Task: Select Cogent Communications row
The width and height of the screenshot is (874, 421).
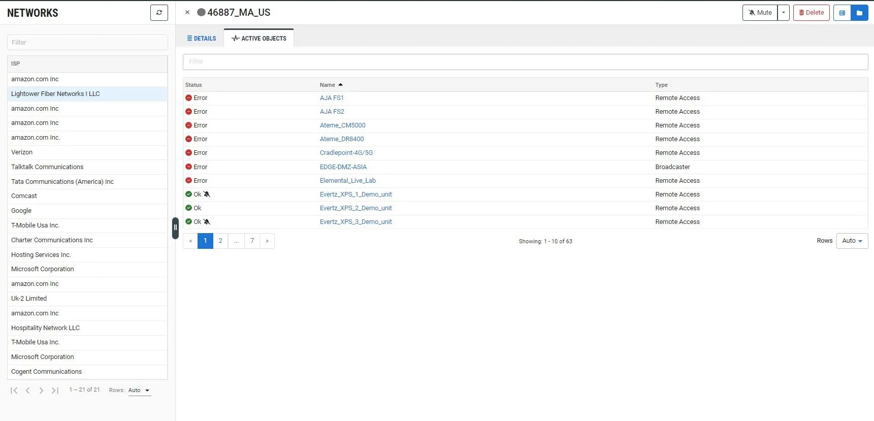Action: 87,372
